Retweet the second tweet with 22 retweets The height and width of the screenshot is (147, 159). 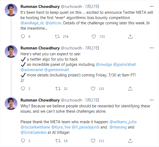57,89
